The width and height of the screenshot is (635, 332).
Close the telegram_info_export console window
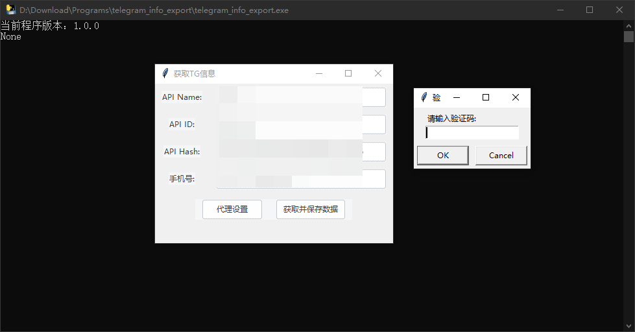click(x=619, y=10)
